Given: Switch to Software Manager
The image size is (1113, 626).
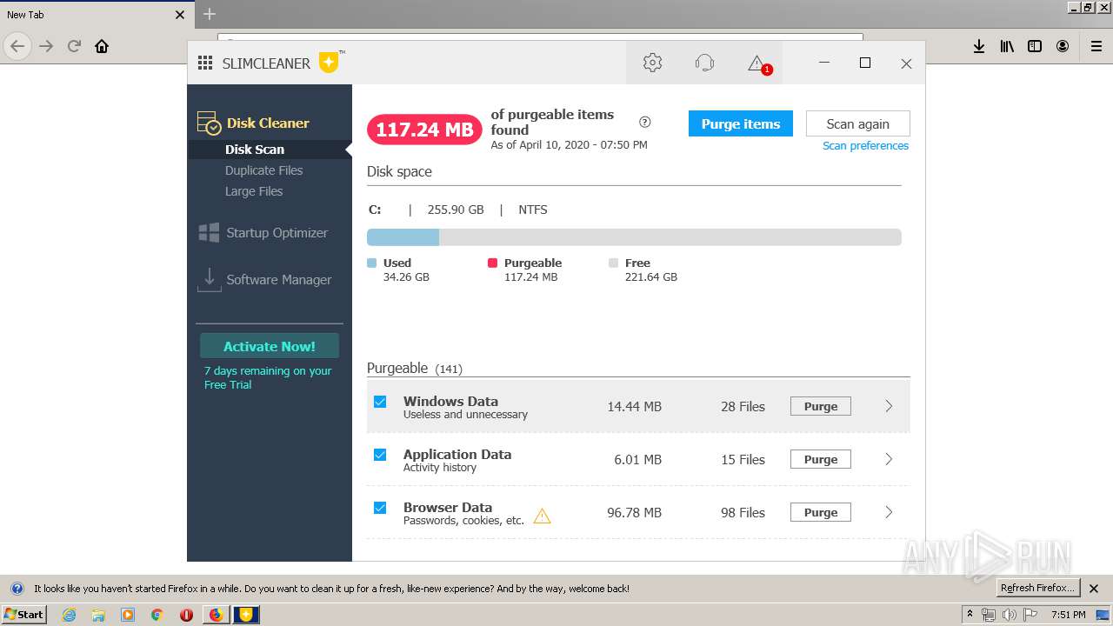Looking at the screenshot, I should [279, 280].
